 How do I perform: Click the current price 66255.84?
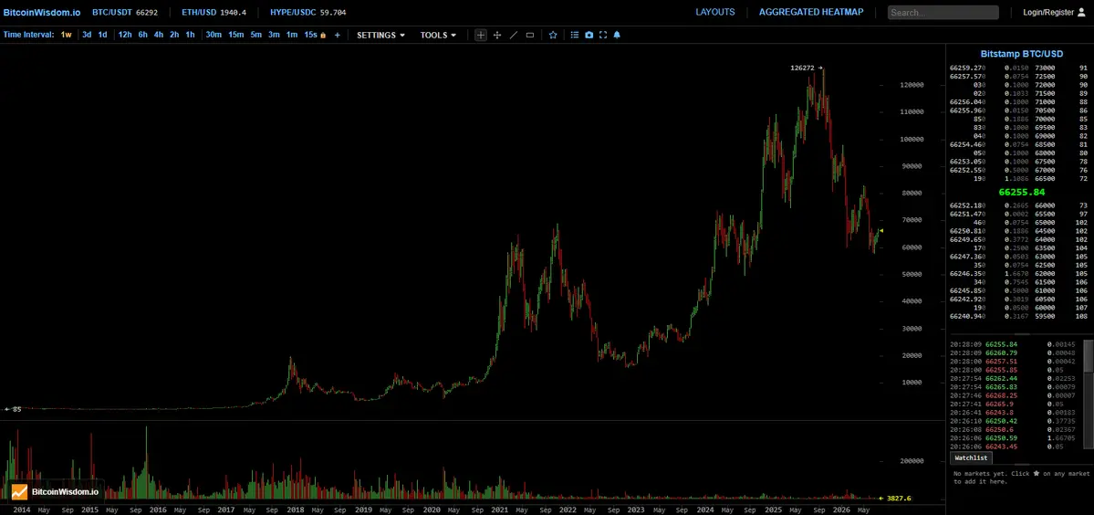pos(1021,192)
